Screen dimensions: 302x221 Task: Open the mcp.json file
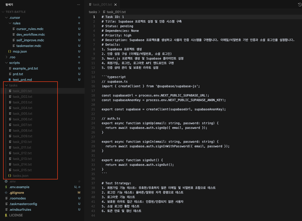tap(20, 51)
